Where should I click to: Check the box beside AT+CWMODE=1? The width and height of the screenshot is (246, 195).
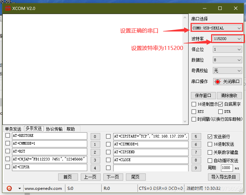(x=8, y=143)
